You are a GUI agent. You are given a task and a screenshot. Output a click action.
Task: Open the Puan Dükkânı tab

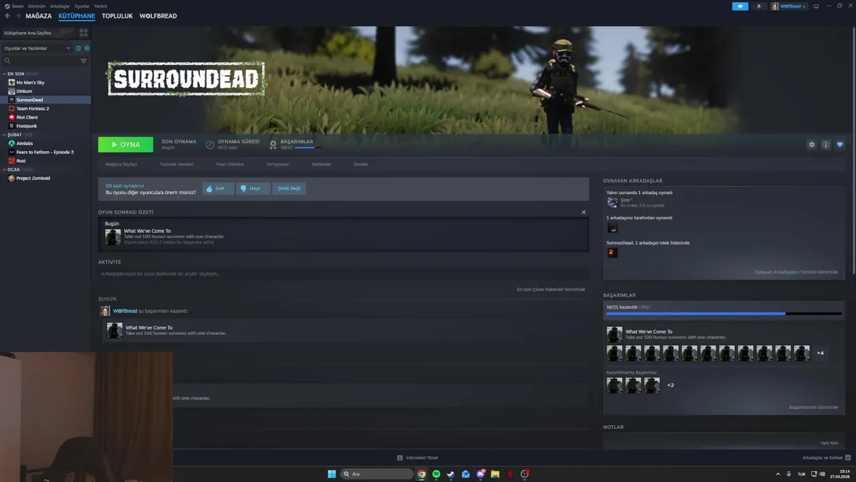[x=230, y=164]
